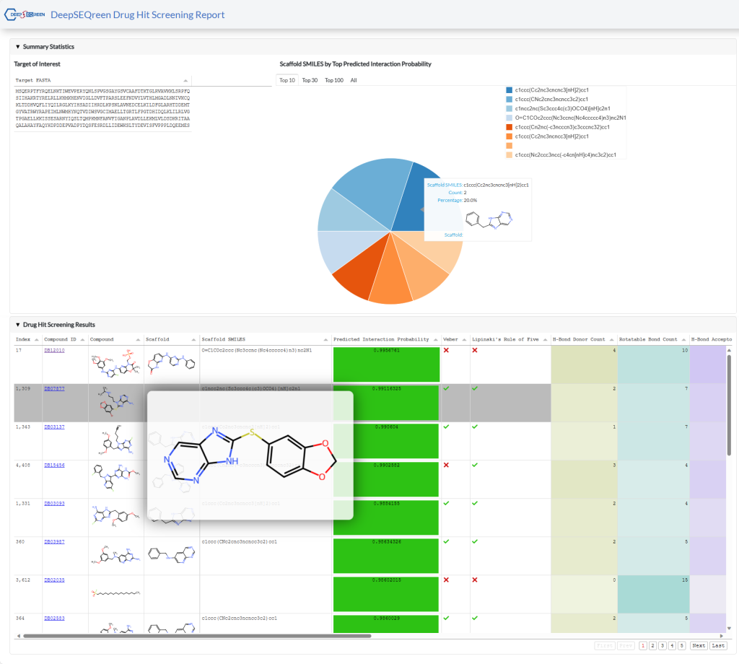739x664 pixels.
Task: Click the scaffold structure image in first row
Action: (x=171, y=364)
